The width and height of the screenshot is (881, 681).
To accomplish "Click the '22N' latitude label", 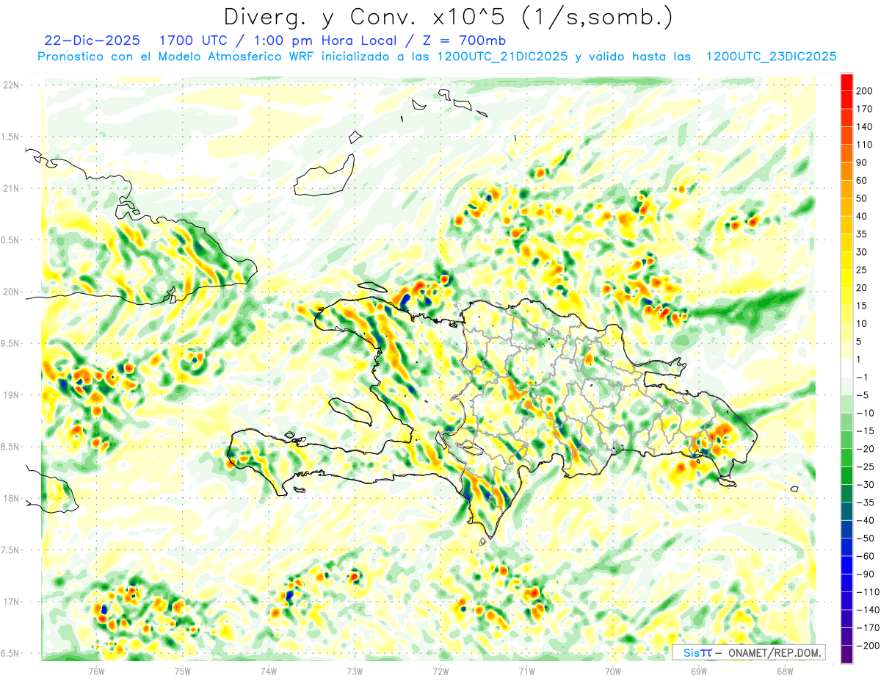I will click(x=10, y=85).
